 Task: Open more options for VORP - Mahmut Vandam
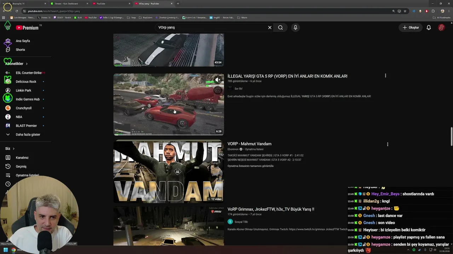tap(388, 144)
